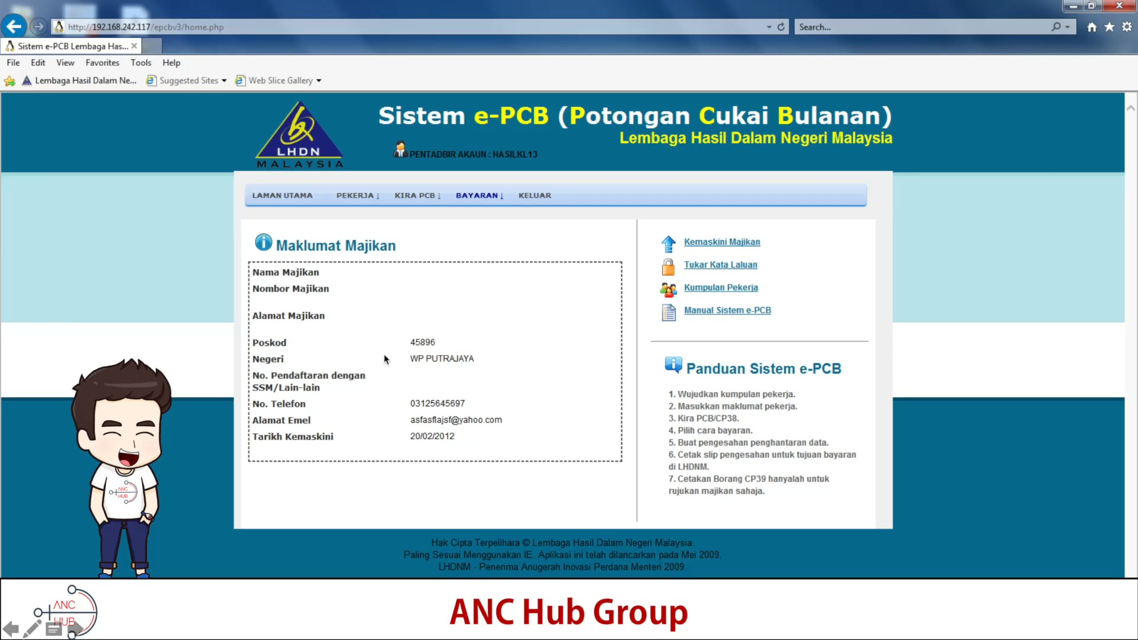1138x640 pixels.
Task: Open the browser settings gear icon
Action: [1127, 27]
